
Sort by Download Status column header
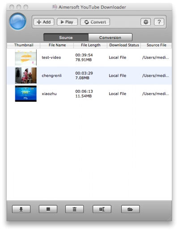(x=124, y=45)
